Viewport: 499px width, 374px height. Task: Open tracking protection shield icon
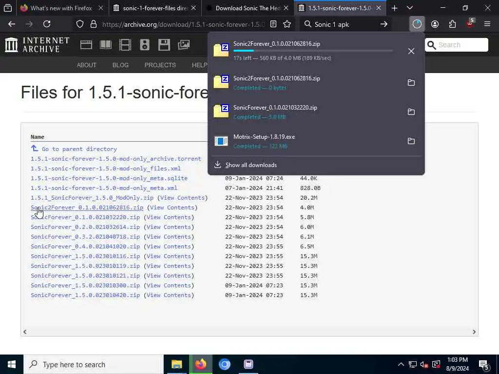pyautogui.click(x=80, y=24)
